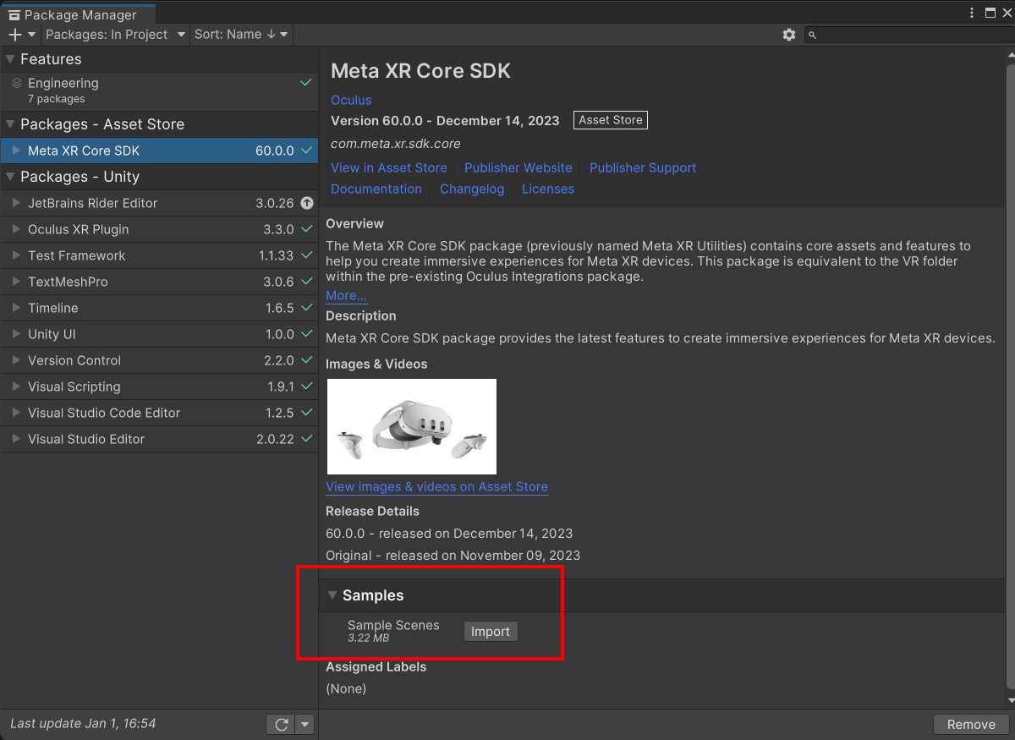Click Meta XR Core SDK installed checkmark

coord(307,151)
